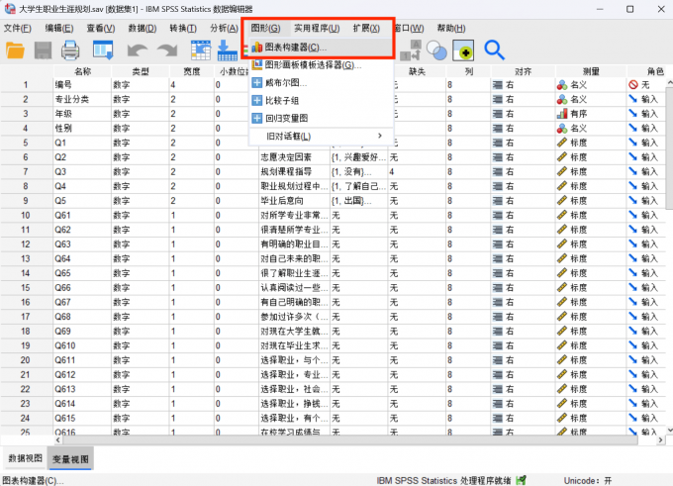
Task: Open the 帮助 menu
Action: coord(451,29)
